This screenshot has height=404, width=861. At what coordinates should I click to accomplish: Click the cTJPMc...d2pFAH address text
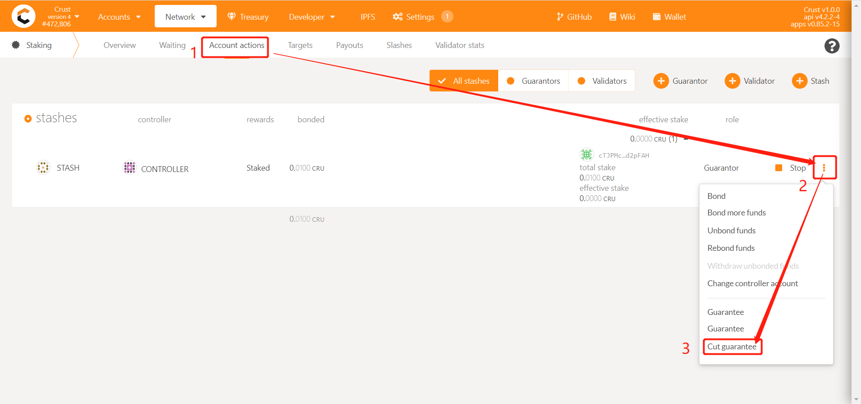coord(624,155)
